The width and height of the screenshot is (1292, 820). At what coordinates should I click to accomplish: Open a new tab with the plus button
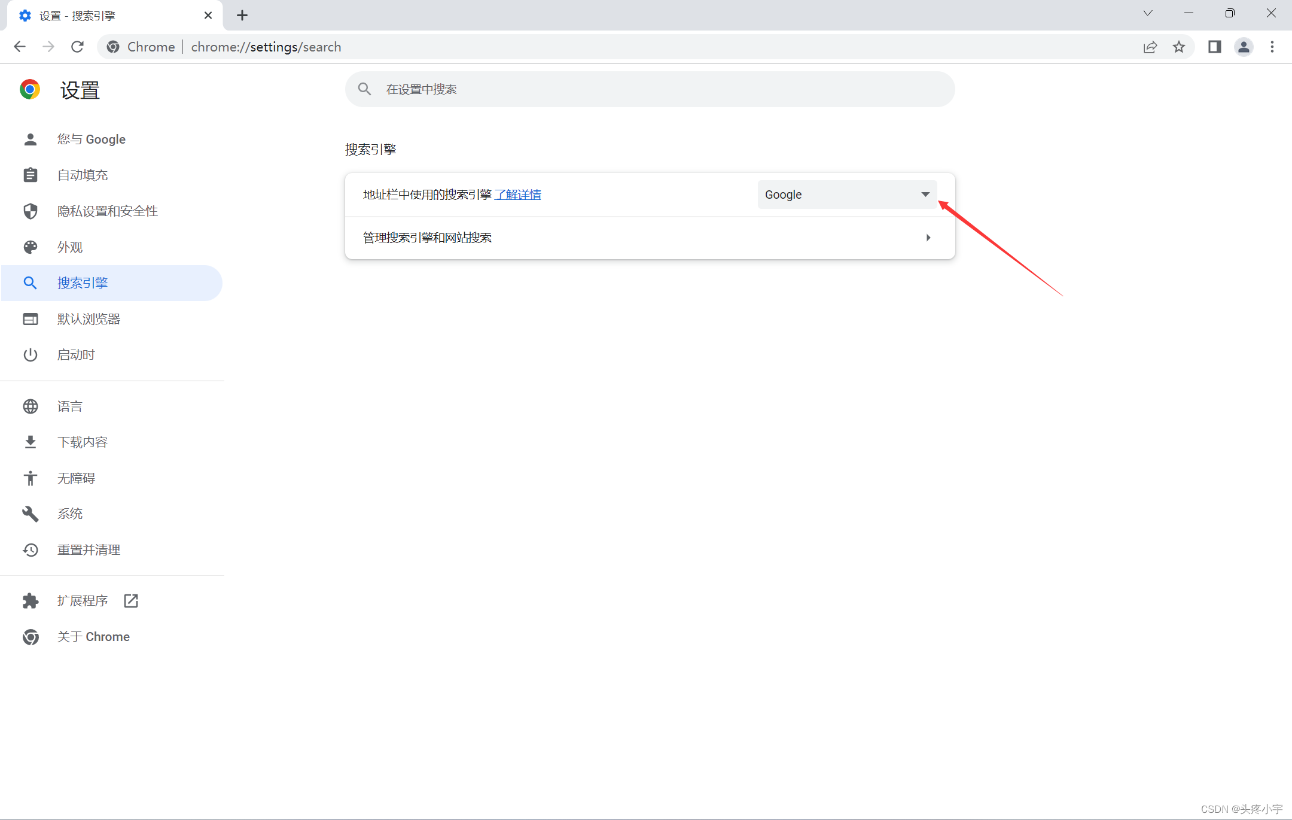(242, 16)
